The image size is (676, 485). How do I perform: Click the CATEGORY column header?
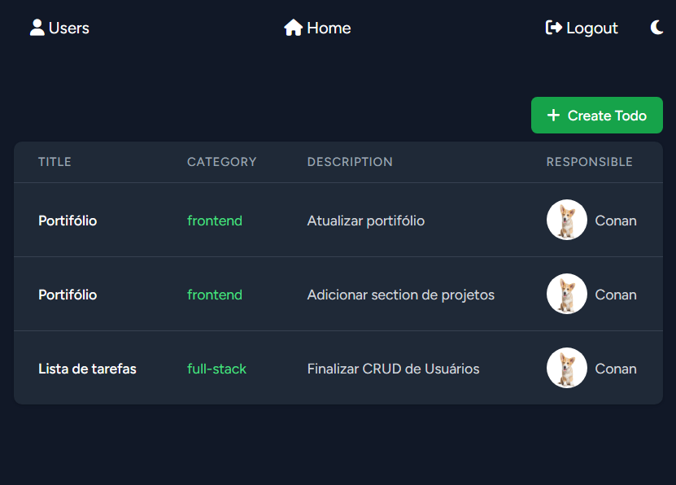pyautogui.click(x=221, y=162)
